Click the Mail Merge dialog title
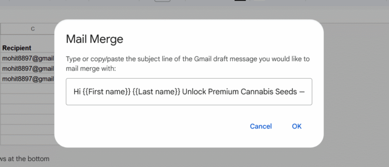Image resolution: width=389 pixels, height=167 pixels. (x=94, y=39)
